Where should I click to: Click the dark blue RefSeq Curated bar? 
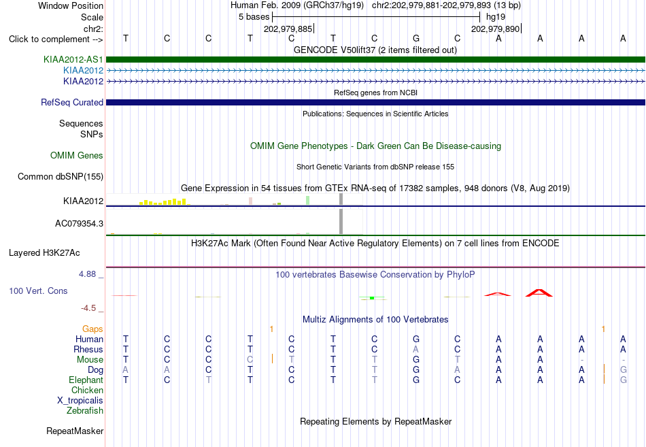point(375,102)
